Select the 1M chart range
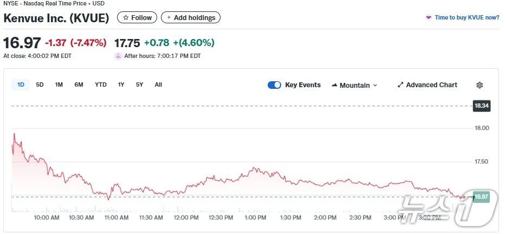 pyautogui.click(x=59, y=84)
